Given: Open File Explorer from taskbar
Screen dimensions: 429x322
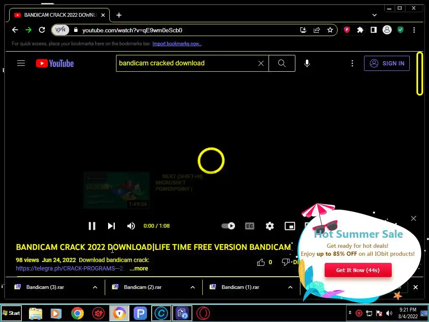Looking at the screenshot, I should click(36, 313).
